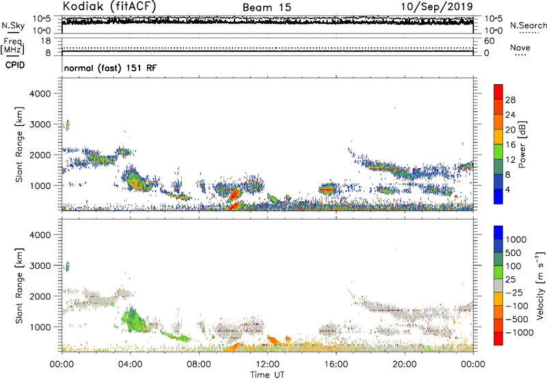547x379 pixels.
Task: Select the 'Time UT' axis title
Action: (x=267, y=375)
